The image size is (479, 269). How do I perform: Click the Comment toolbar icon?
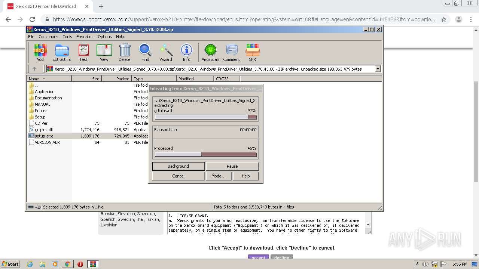pos(232,52)
